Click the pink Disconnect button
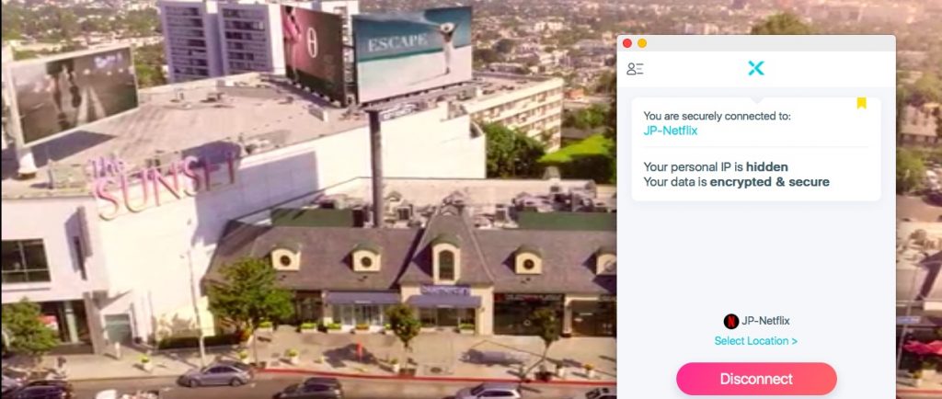This screenshot has width=942, height=399. point(756,379)
